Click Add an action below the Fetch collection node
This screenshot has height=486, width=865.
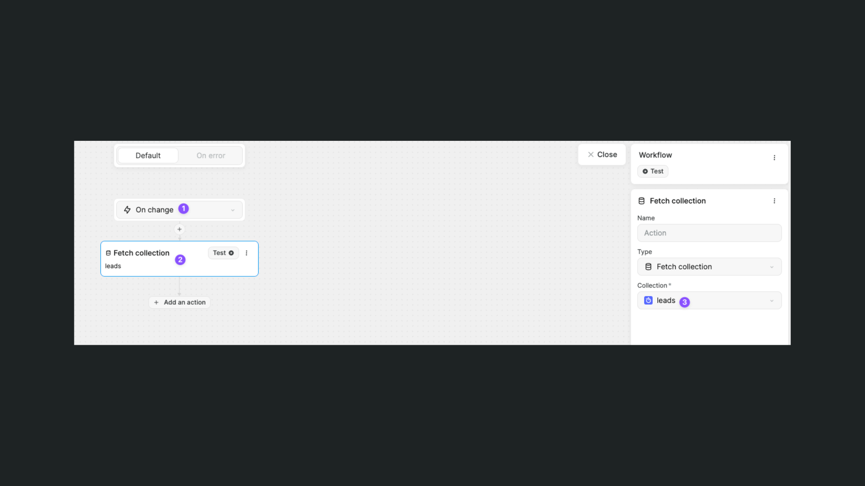click(179, 302)
